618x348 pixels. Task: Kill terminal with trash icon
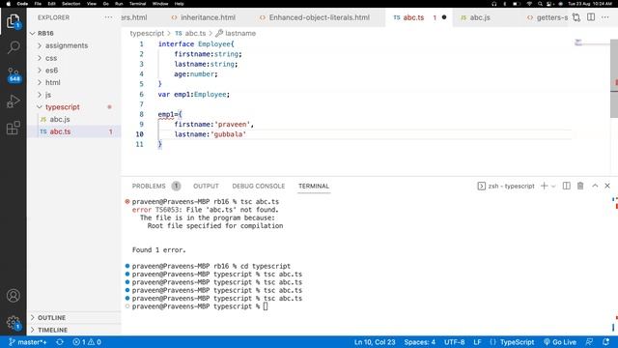[x=580, y=186]
